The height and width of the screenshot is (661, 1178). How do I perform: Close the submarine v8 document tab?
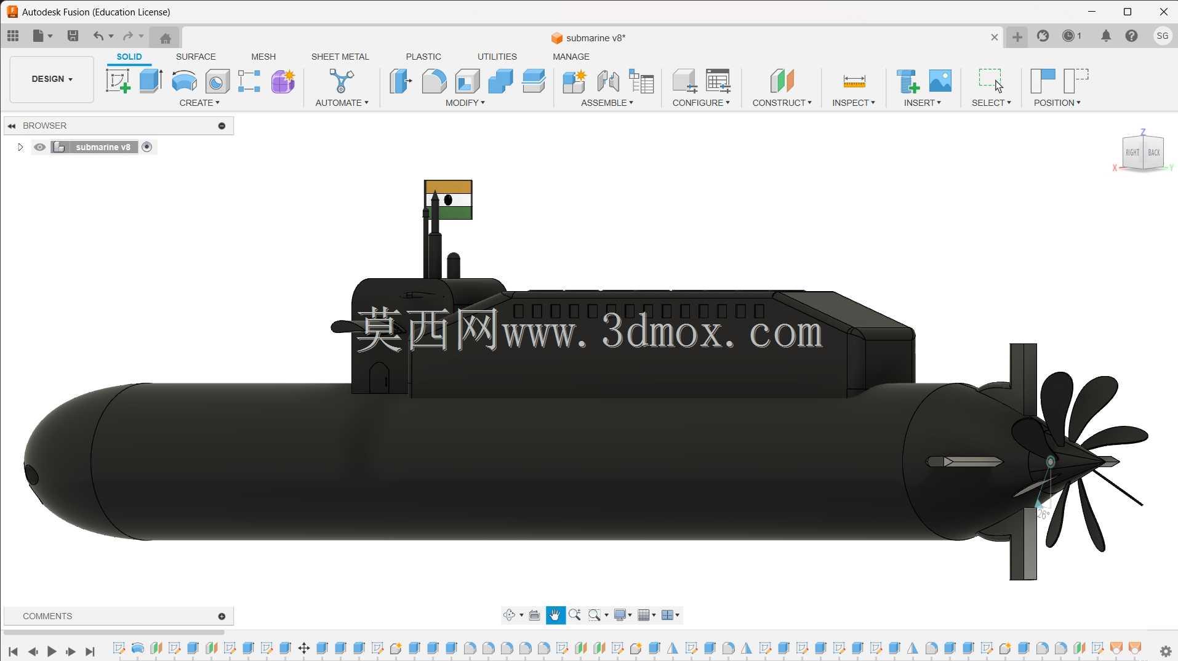pyautogui.click(x=994, y=38)
